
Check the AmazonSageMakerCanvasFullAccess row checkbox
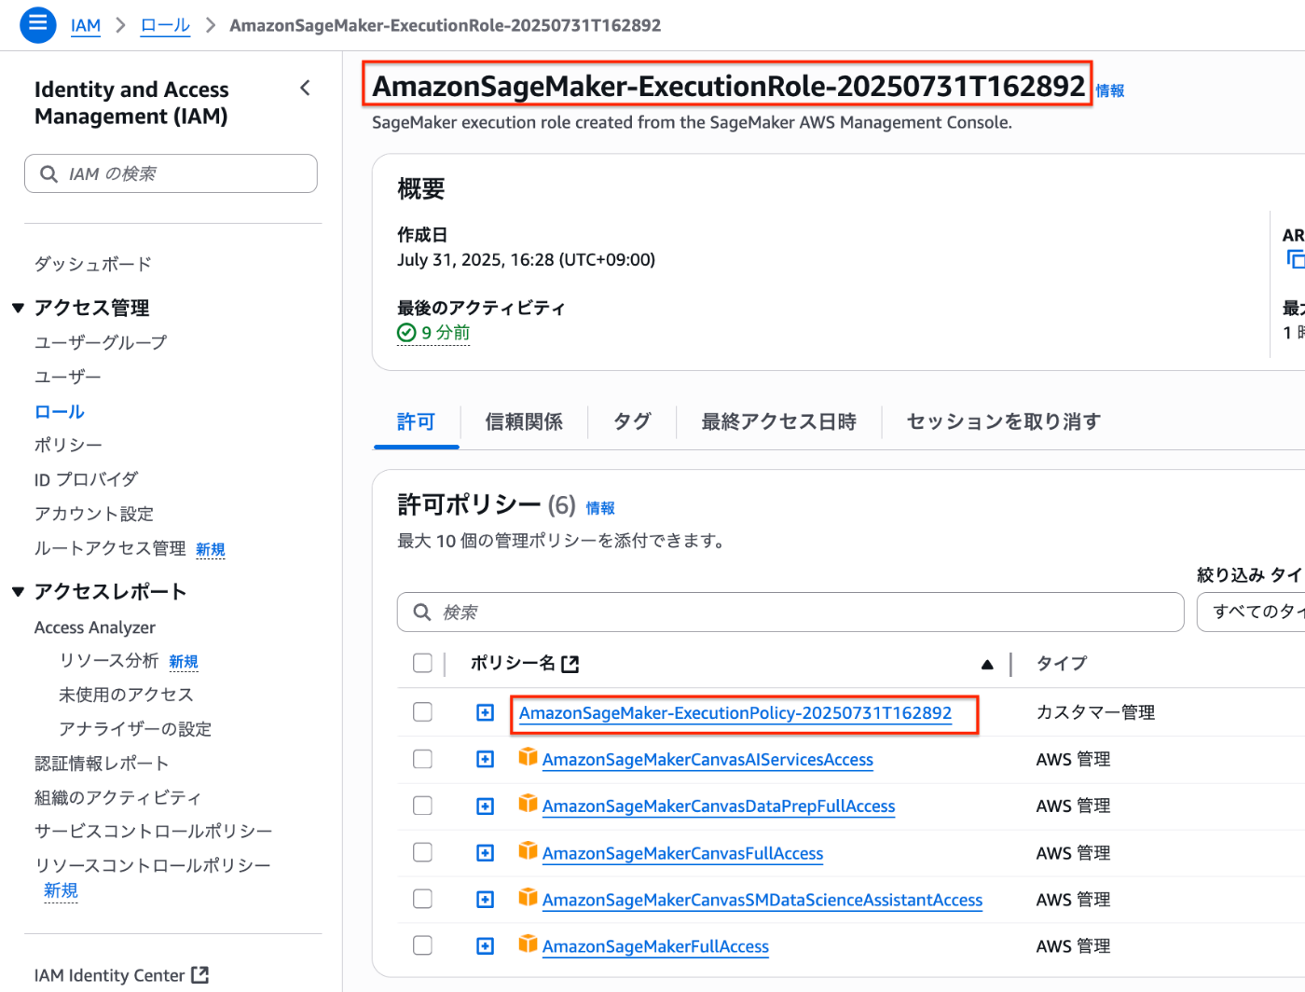(422, 852)
